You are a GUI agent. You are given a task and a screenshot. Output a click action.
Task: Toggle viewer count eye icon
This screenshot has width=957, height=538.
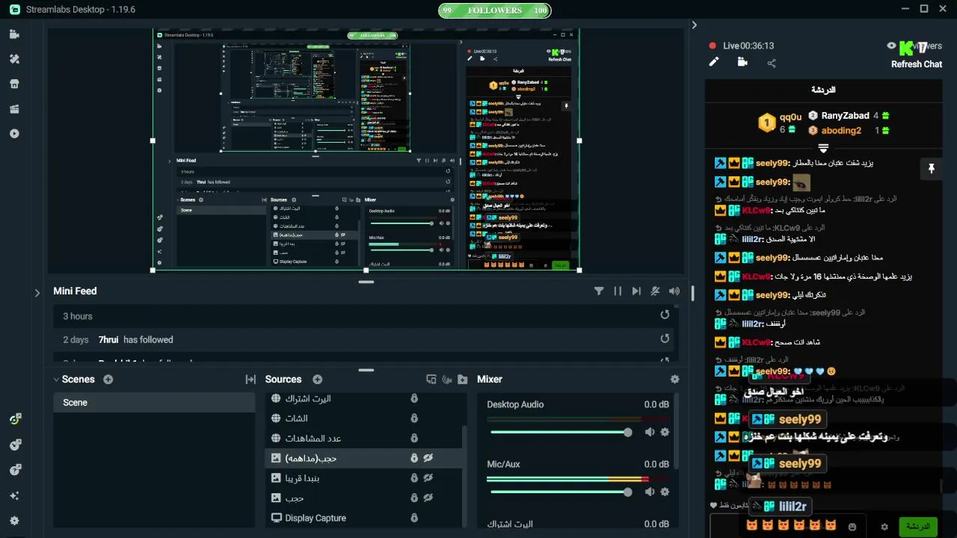click(891, 46)
